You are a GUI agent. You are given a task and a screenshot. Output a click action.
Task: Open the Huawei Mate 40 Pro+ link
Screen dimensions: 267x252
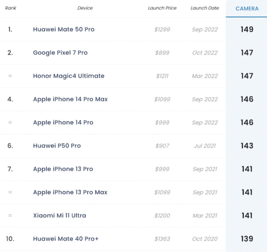click(66, 239)
